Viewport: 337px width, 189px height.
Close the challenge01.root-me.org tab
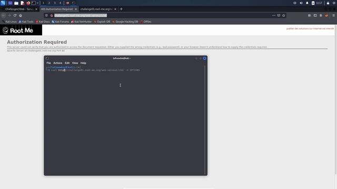pyautogui.click(x=115, y=9)
